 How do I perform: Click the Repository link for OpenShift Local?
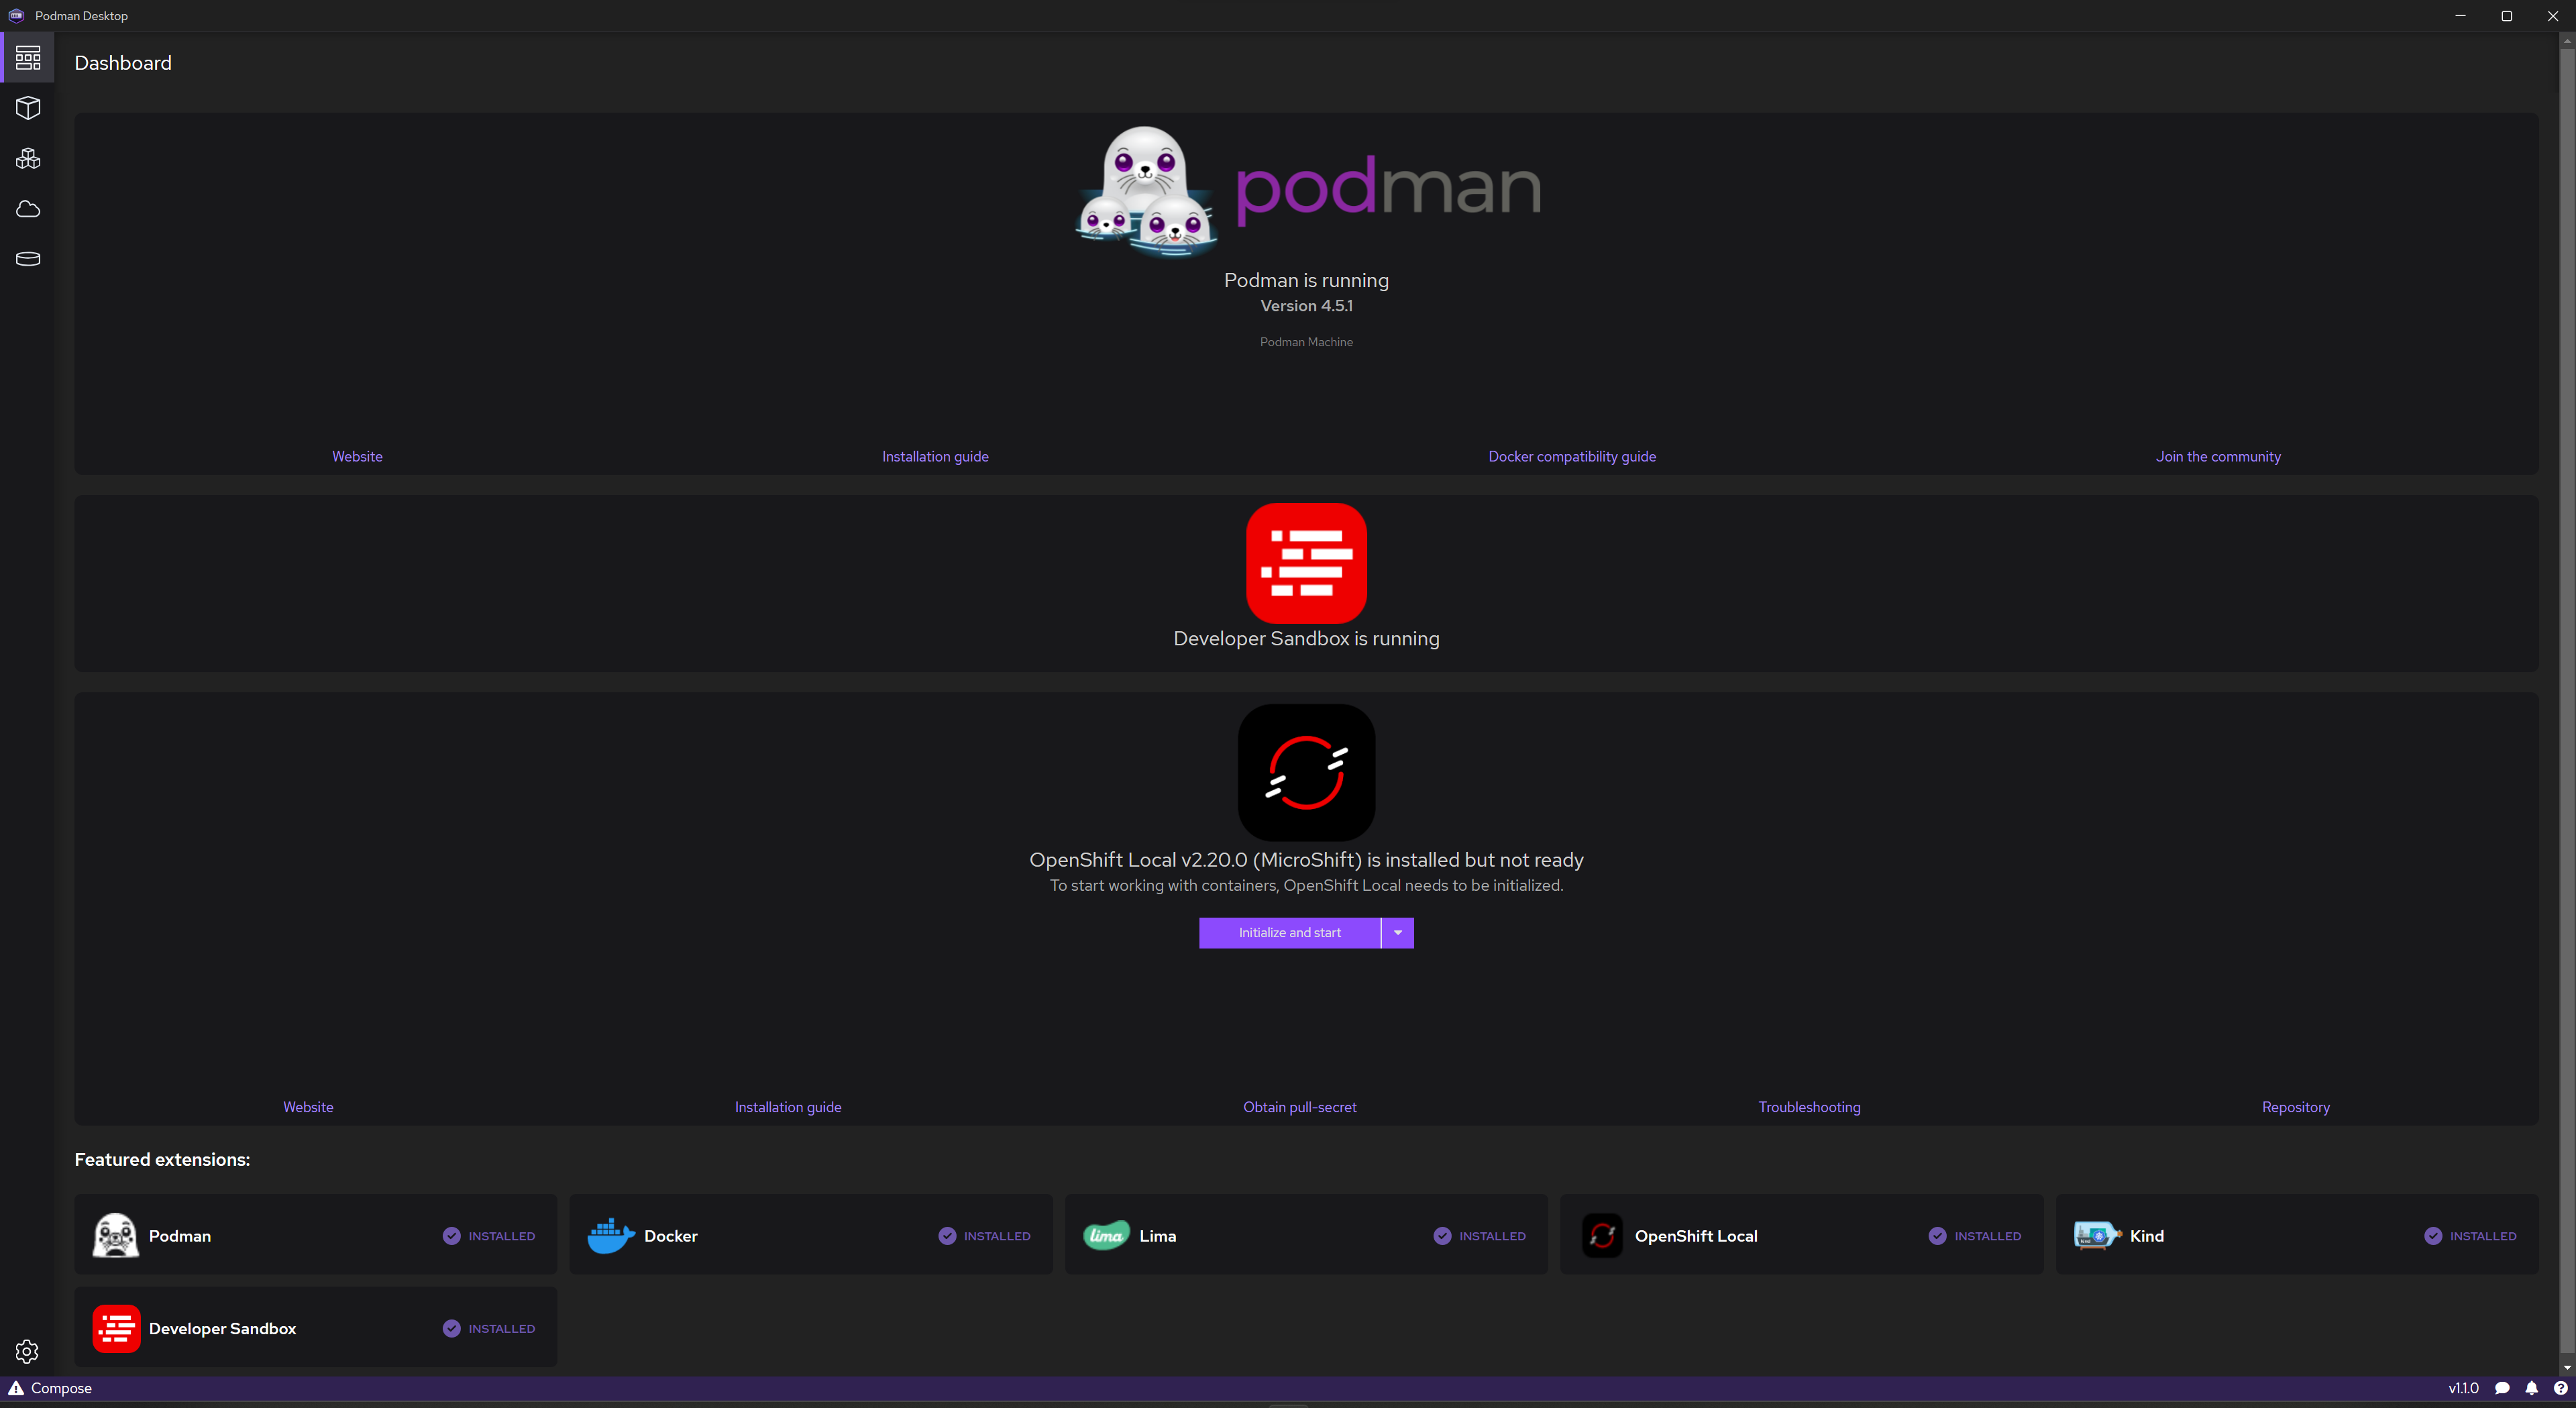(x=2297, y=1106)
